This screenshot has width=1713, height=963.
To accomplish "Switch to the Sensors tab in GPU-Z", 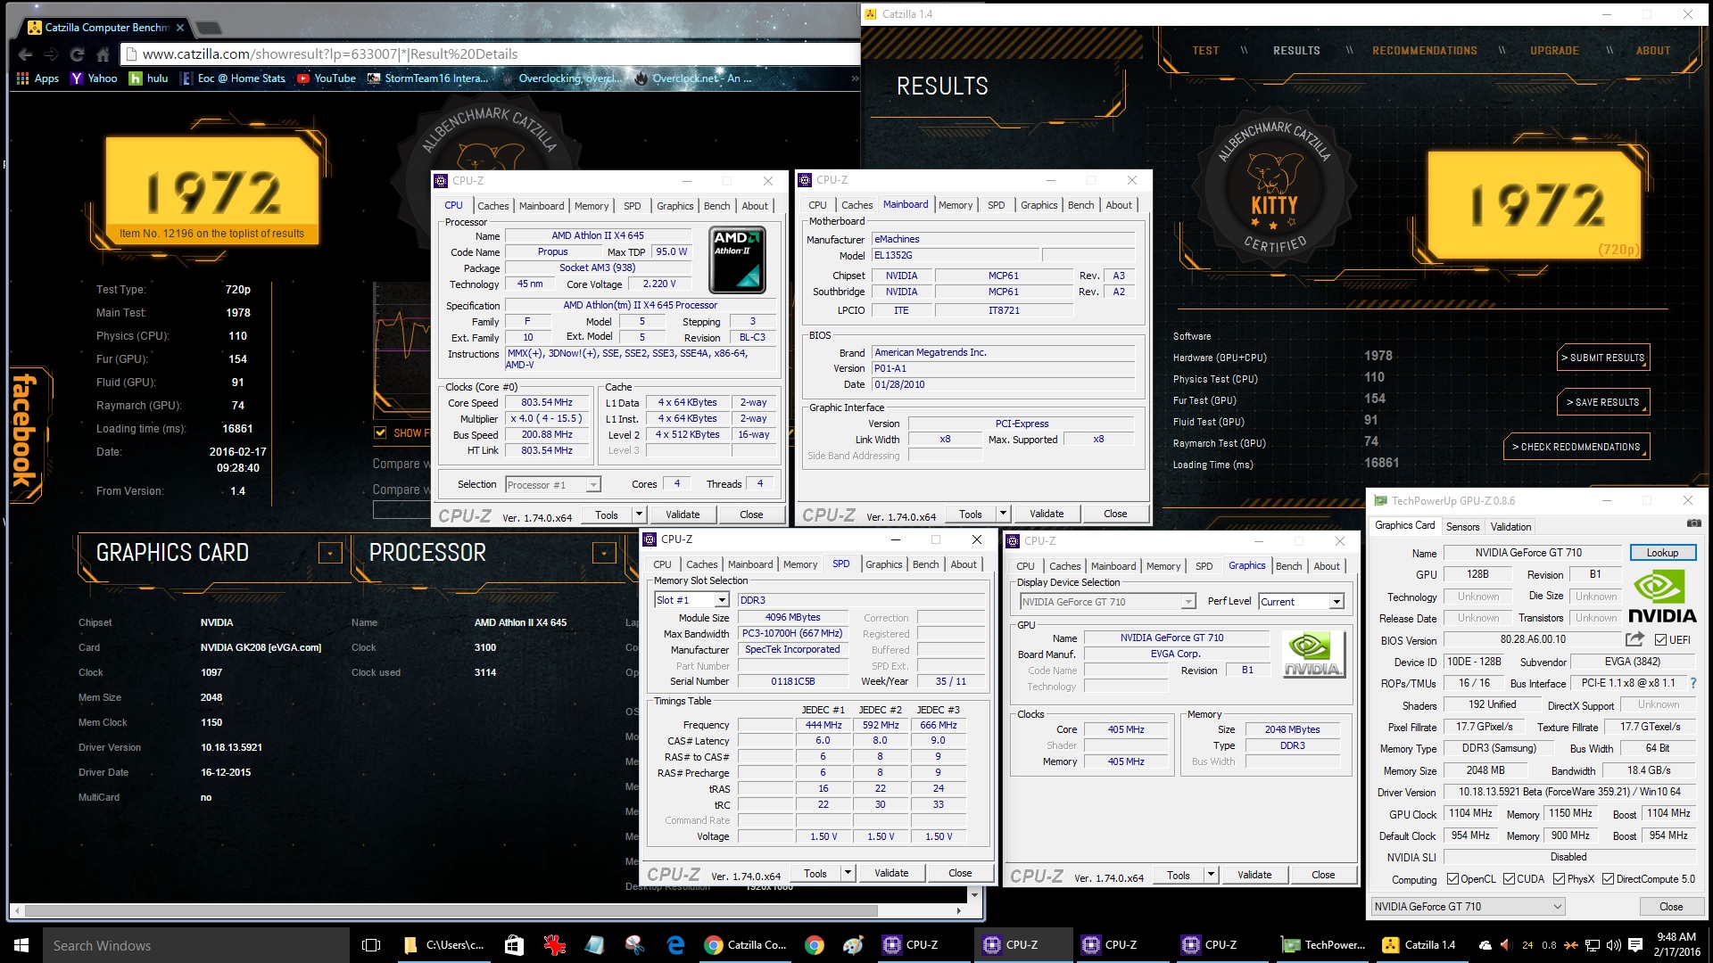I will tap(1462, 527).
